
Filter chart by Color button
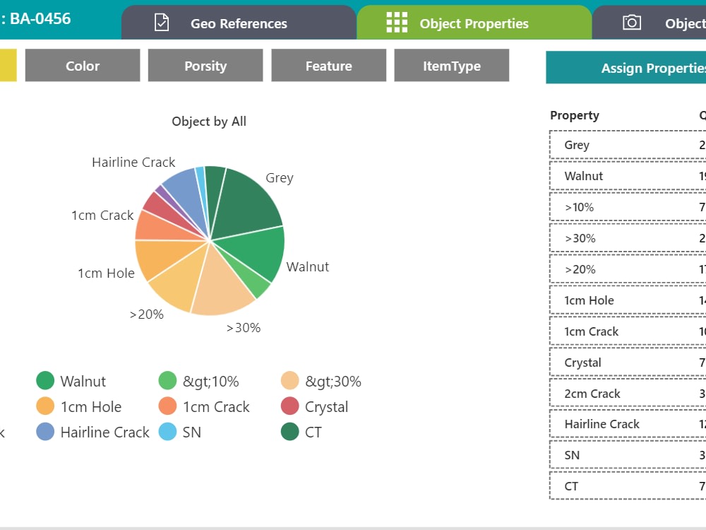click(x=83, y=66)
